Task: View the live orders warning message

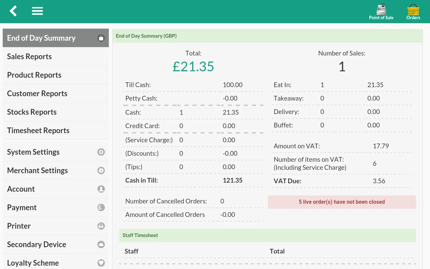Action: coord(342,202)
